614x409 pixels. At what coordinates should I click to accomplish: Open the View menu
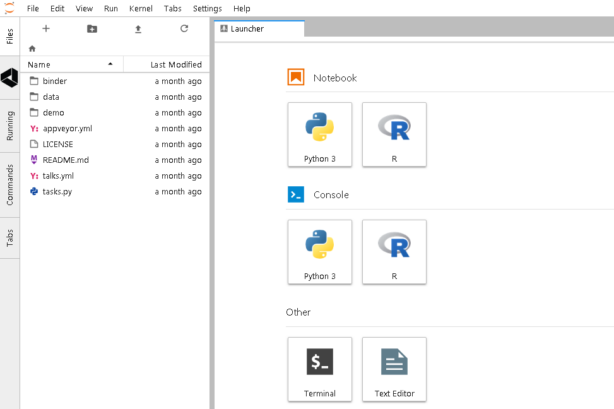(84, 9)
